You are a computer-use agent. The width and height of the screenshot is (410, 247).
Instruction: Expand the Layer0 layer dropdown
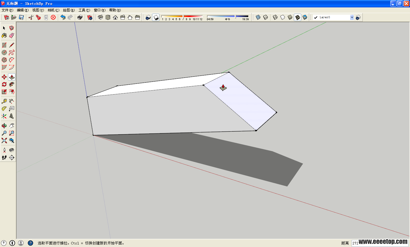[352, 17]
